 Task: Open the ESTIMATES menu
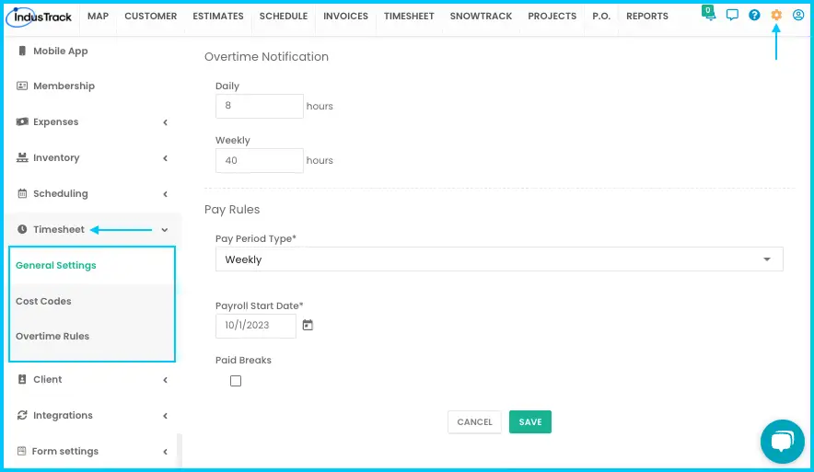[218, 16]
